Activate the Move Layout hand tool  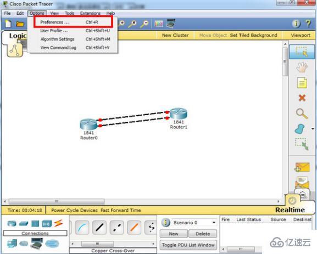tap(302, 67)
